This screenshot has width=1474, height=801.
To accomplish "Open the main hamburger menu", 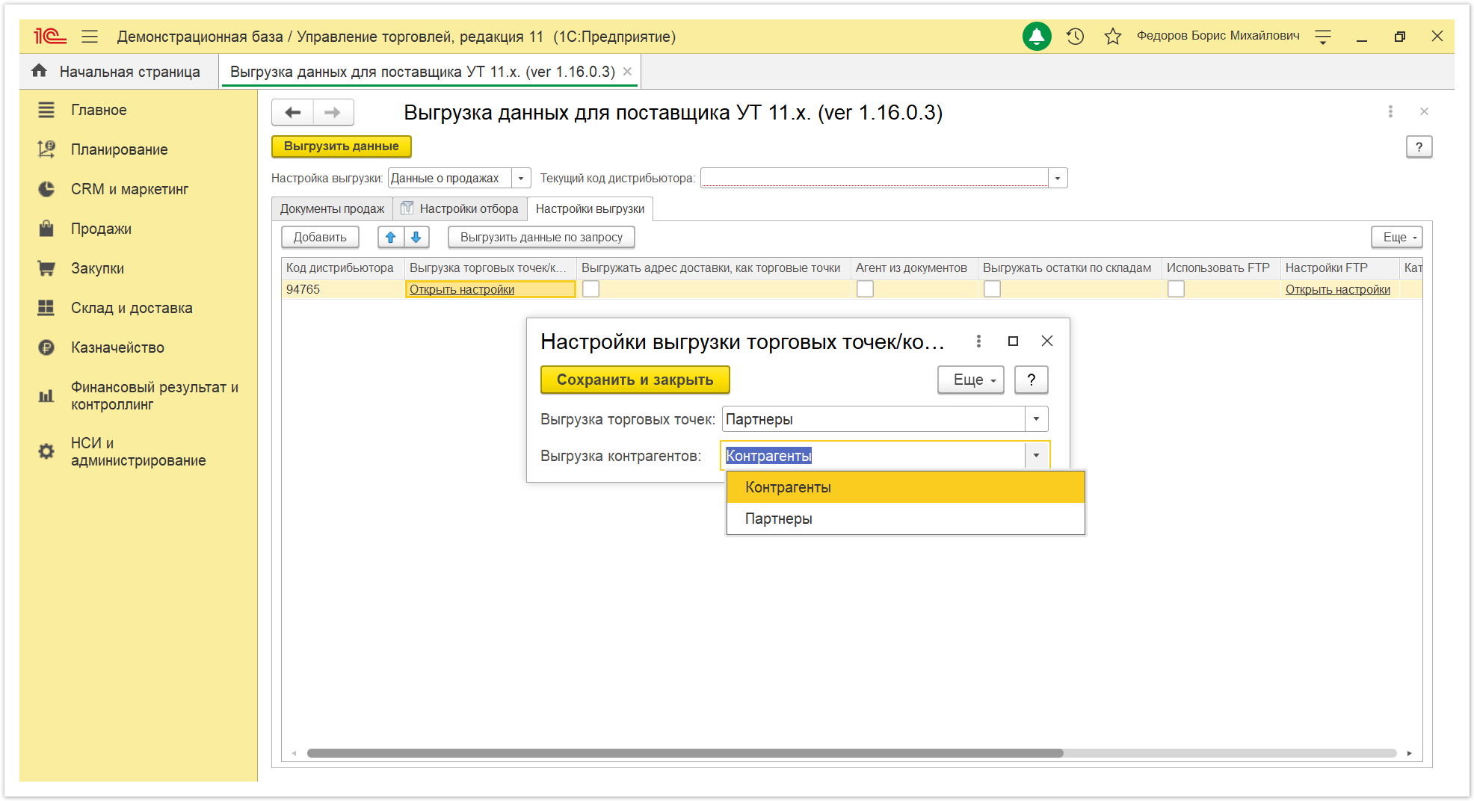I will pyautogui.click(x=90, y=36).
